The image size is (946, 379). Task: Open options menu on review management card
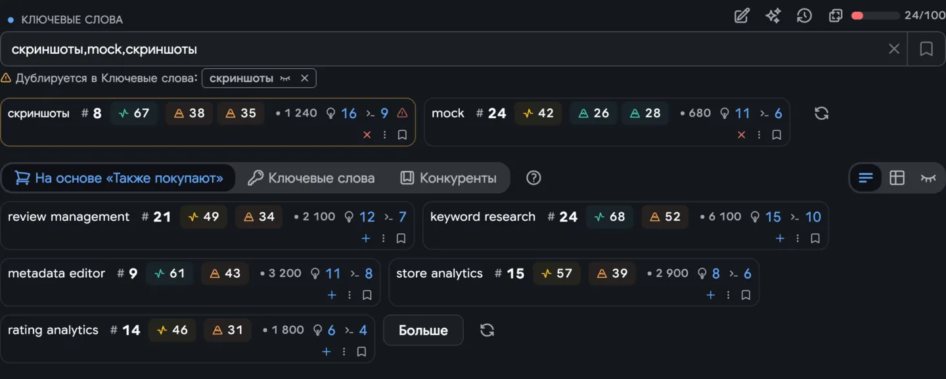384,238
